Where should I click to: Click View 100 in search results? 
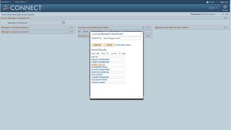coord(95,53)
